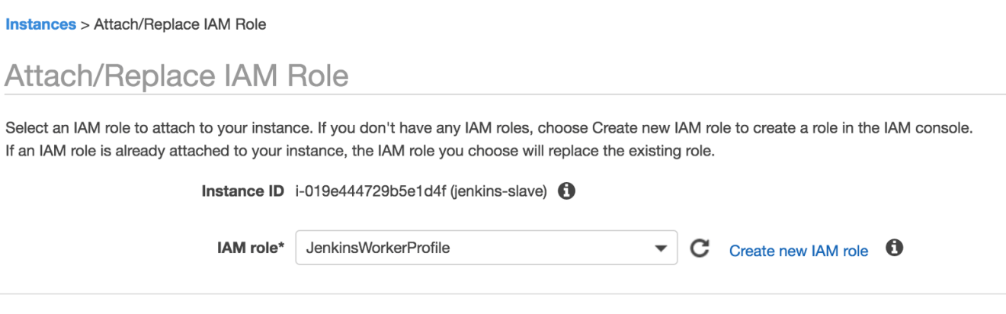Click the (jenkins-slave) instance name
1006x314 pixels.
coord(499,191)
